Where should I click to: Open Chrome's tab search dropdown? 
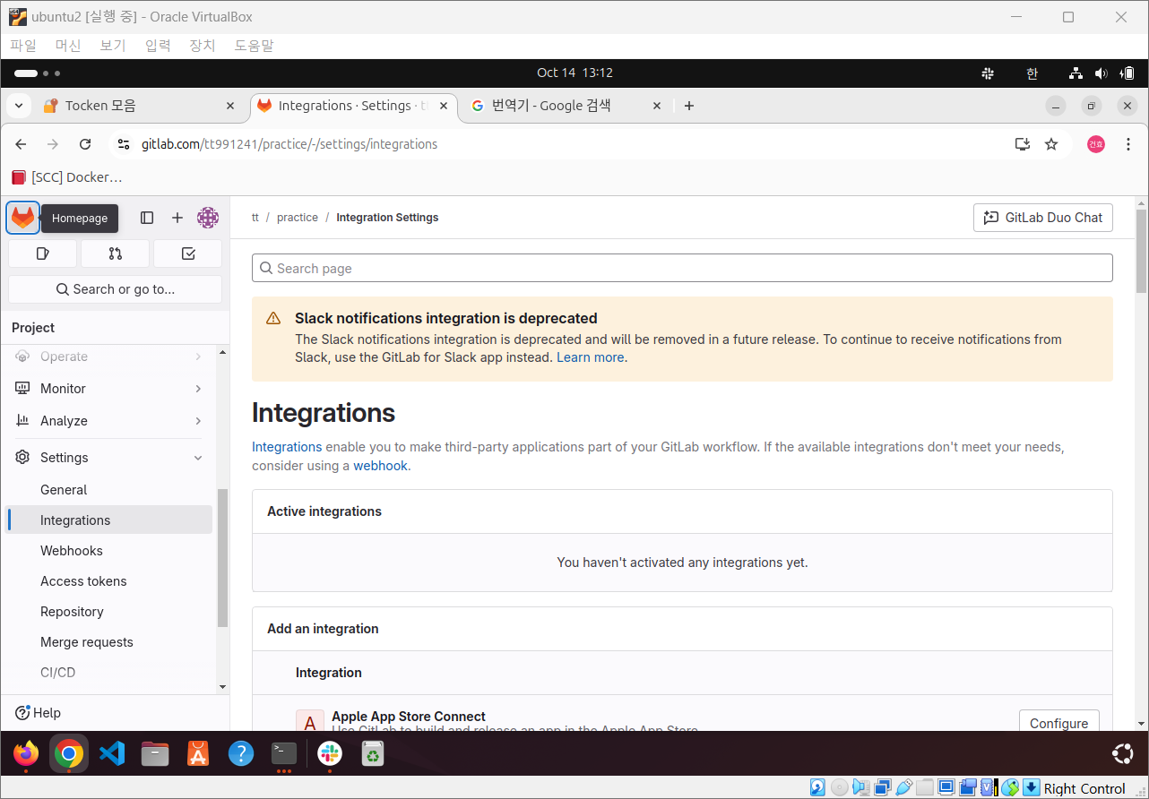pyautogui.click(x=18, y=106)
